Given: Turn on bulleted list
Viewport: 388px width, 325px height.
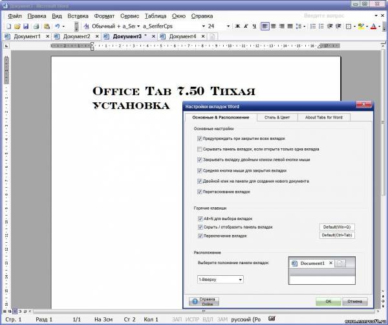Looking at the screenshot, I should coord(321,26).
